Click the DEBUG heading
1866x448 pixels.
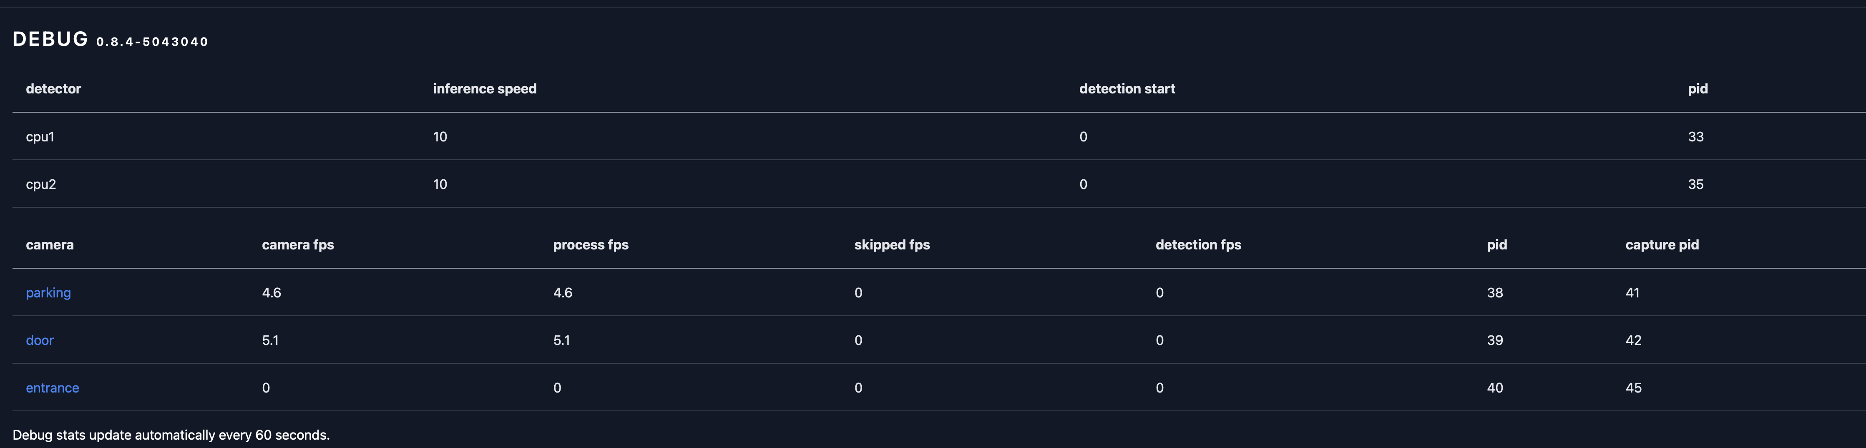[x=50, y=39]
